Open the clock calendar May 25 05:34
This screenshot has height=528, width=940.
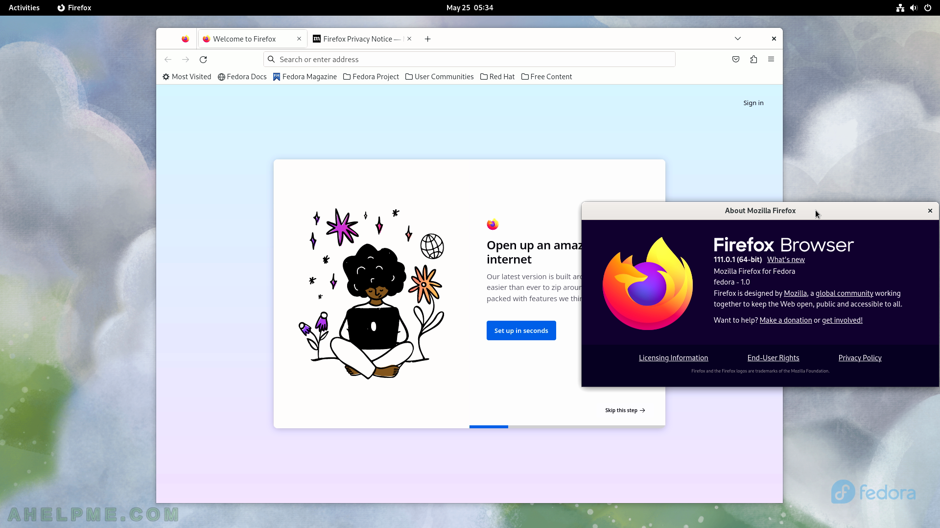pos(470,8)
